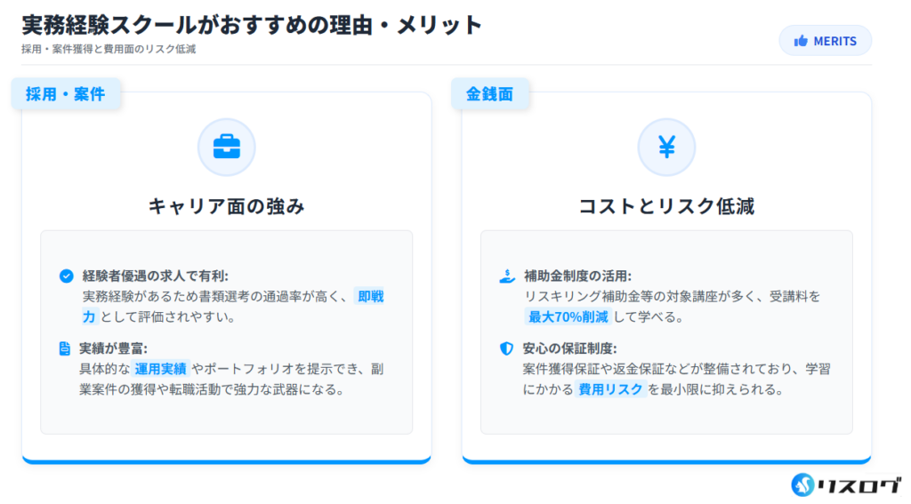The height and width of the screenshot is (504, 911).
Task: Click the main title 実務経験スクールがおすすめの理由・メリット
Action: tap(252, 24)
